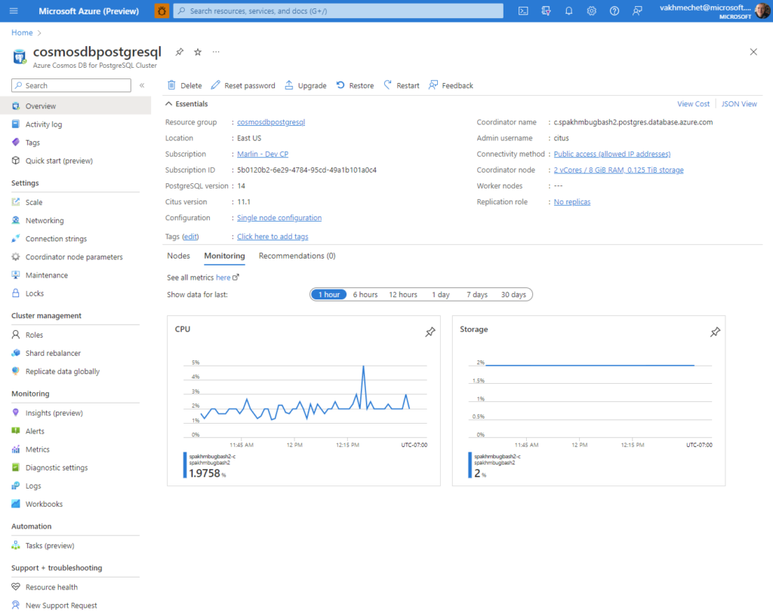Click Single node configuration link

pyautogui.click(x=279, y=218)
